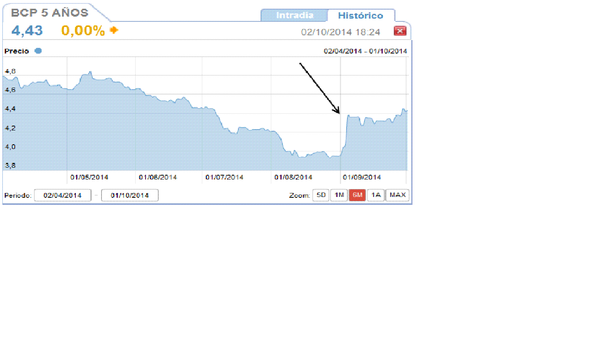Click the orange trend arrow icon
The image size is (606, 342).
tap(114, 30)
